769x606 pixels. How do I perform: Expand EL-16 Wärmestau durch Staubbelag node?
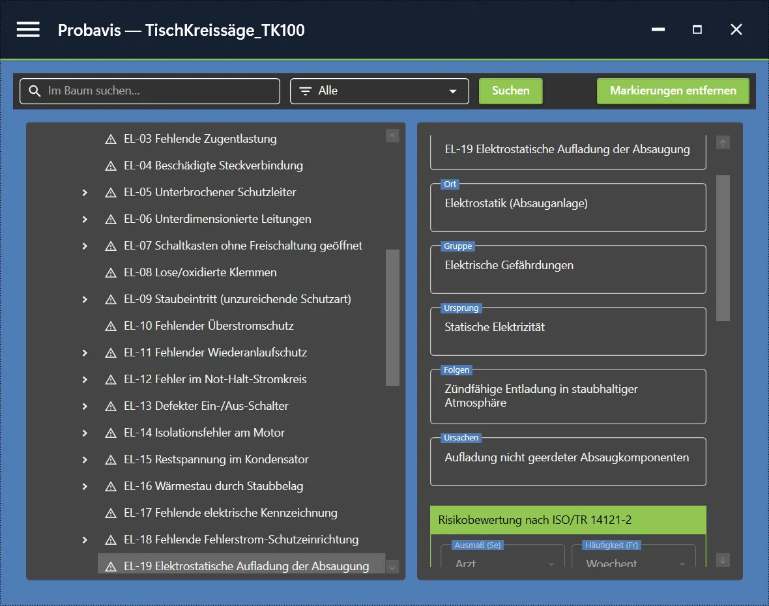click(85, 486)
